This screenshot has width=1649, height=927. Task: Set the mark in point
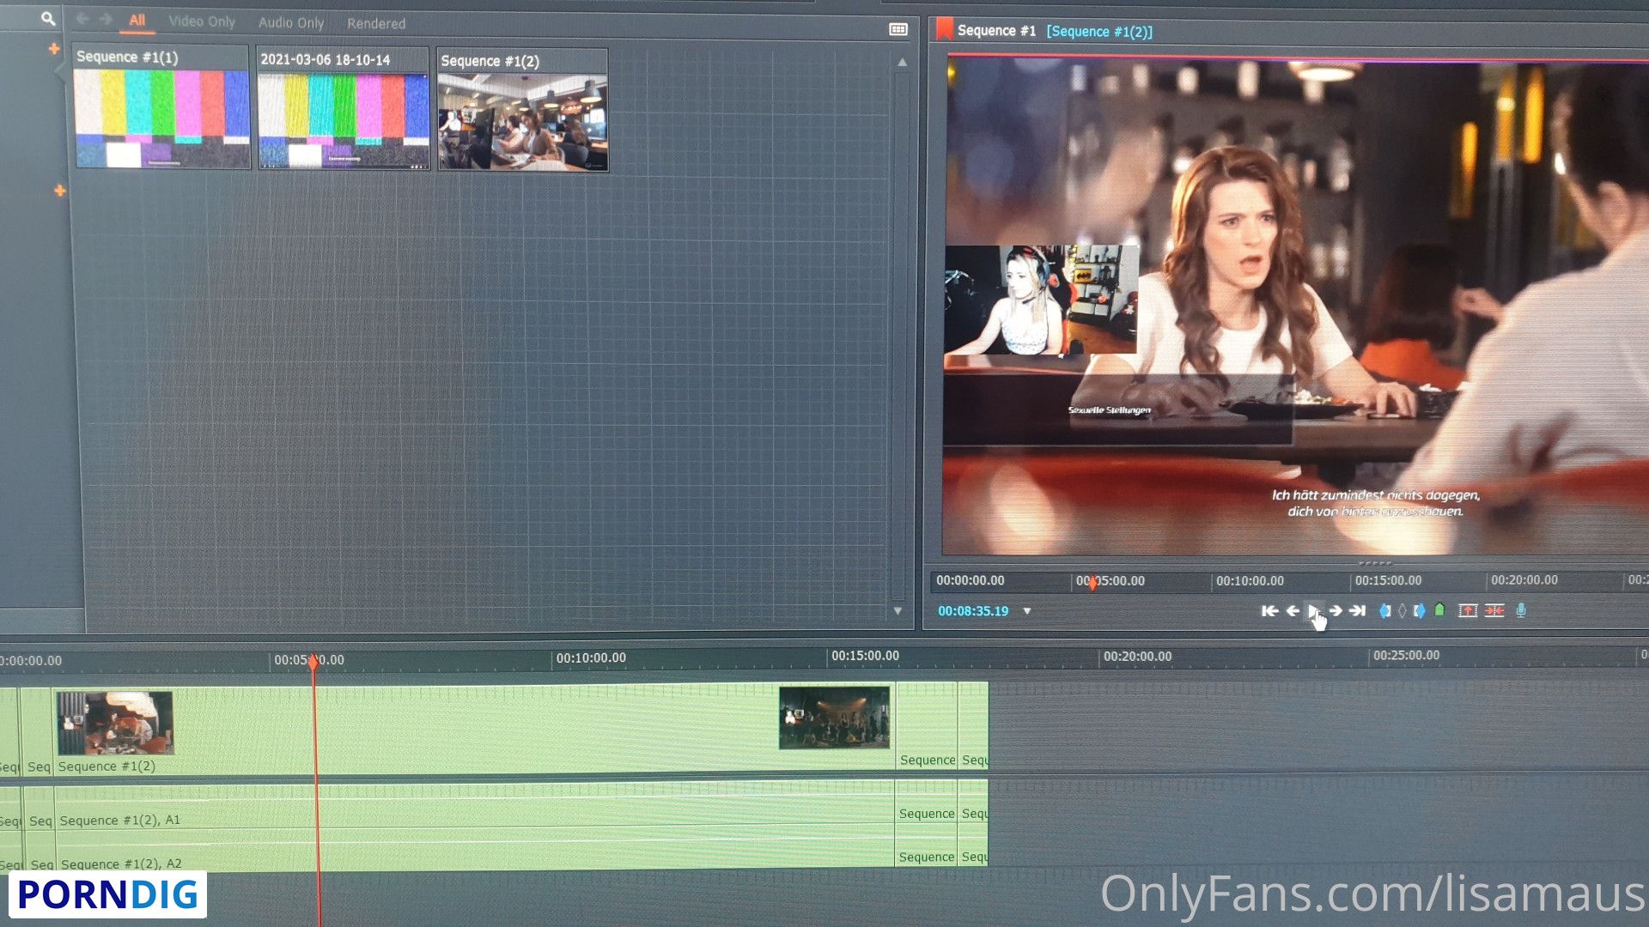tap(1384, 611)
